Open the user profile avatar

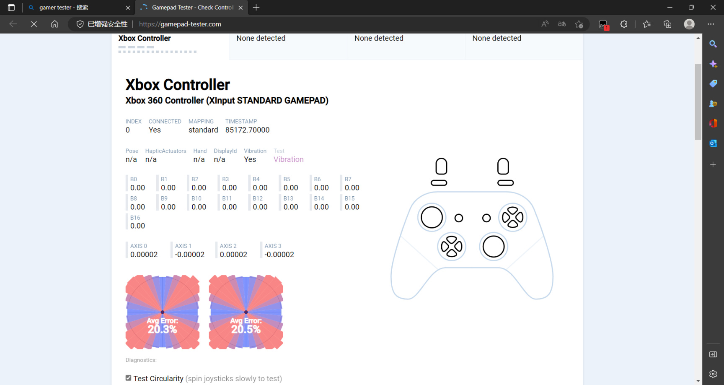click(x=689, y=24)
